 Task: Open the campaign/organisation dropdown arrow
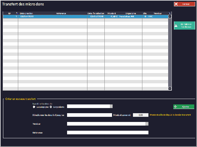pos(111,106)
